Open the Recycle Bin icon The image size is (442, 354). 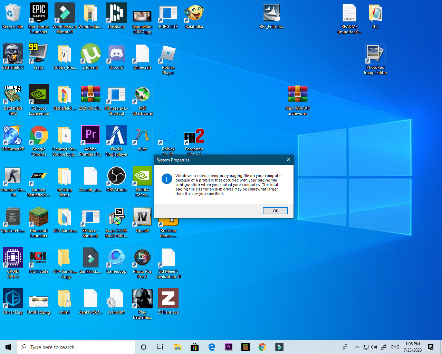pyautogui.click(x=13, y=16)
